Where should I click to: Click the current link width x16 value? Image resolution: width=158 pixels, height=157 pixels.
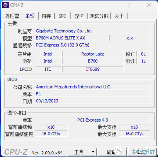tap(51, 127)
